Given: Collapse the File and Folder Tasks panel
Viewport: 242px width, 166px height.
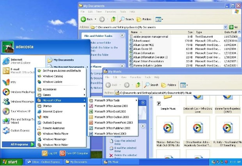Looking at the screenshot, I should pos(122,36).
